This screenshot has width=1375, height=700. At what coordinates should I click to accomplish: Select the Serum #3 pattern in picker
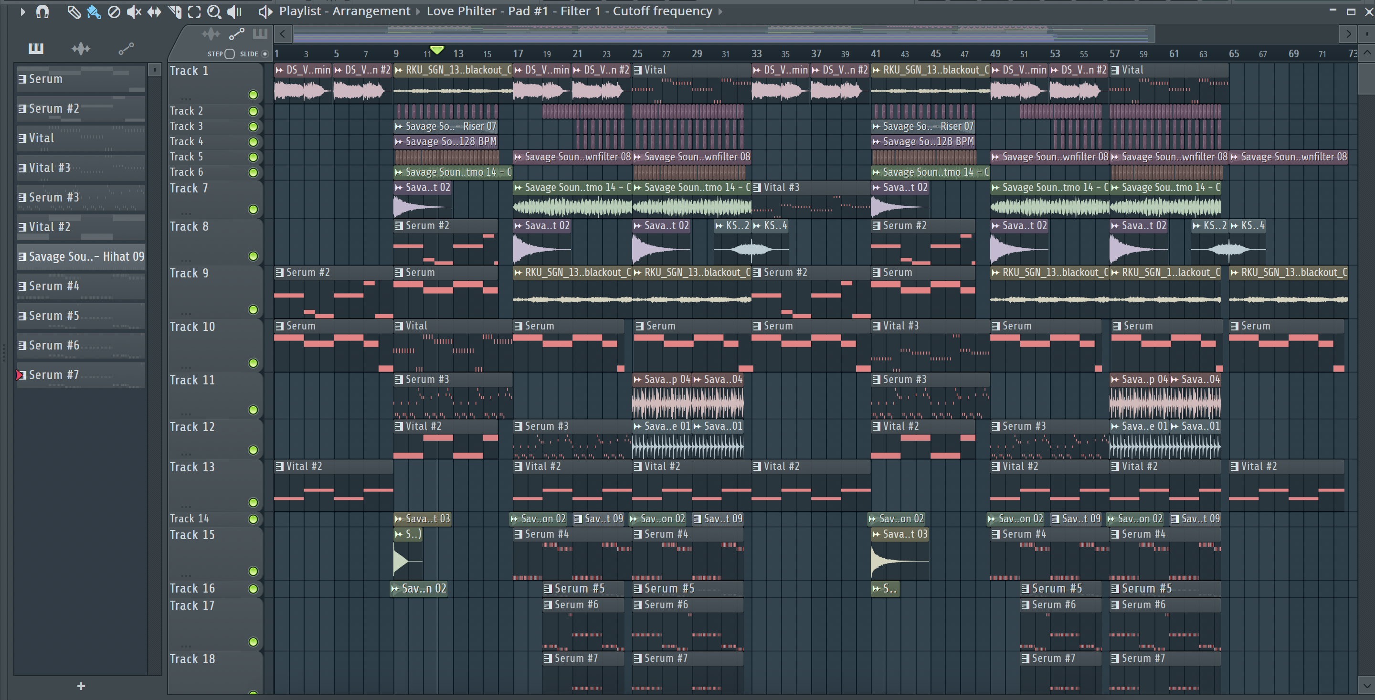(81, 198)
